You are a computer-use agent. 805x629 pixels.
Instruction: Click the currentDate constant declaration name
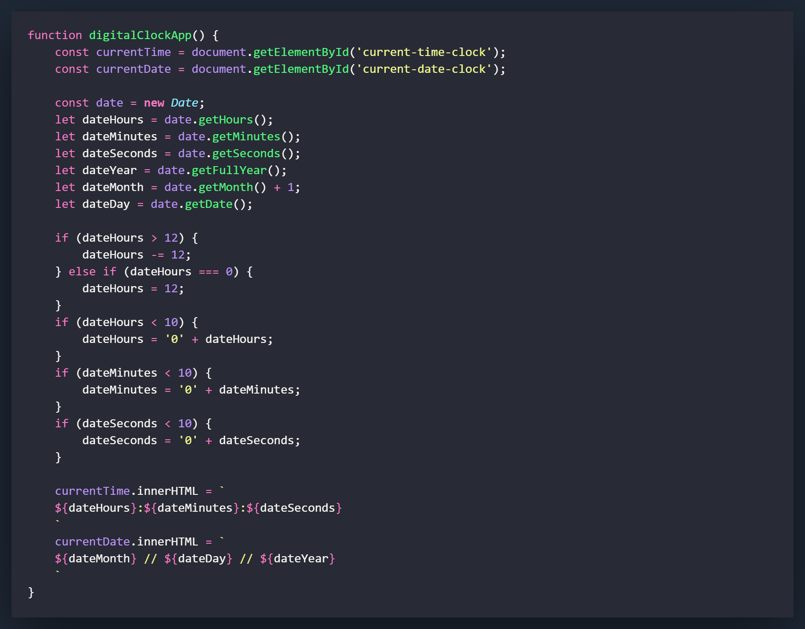tap(134, 69)
